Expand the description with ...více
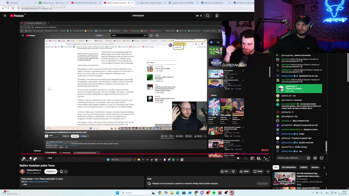349x196 pixels. 24,184
